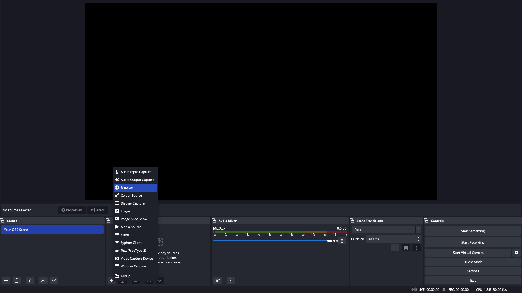Move scene down with arrow icon
522x293 pixels.
(54, 281)
